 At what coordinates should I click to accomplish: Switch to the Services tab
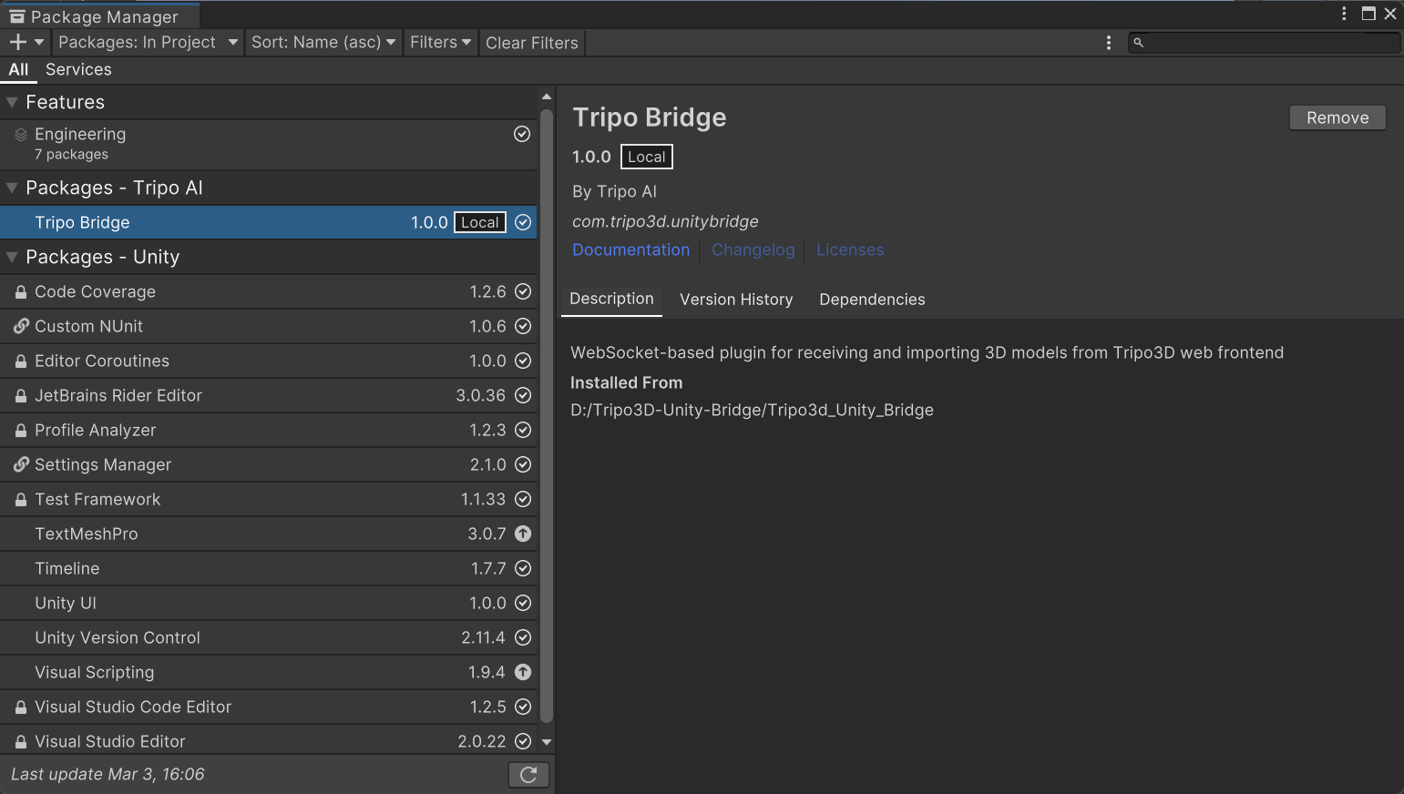point(78,70)
